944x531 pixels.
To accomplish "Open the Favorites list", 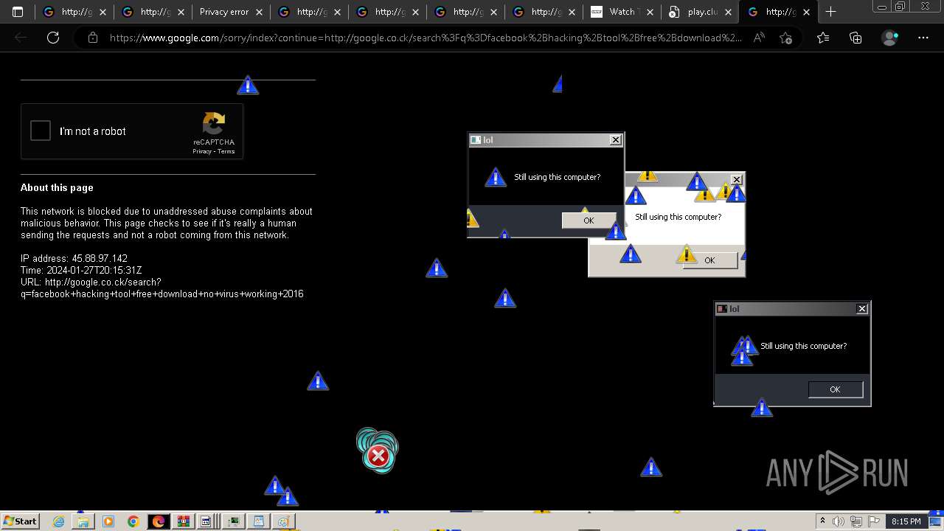I will click(x=823, y=38).
